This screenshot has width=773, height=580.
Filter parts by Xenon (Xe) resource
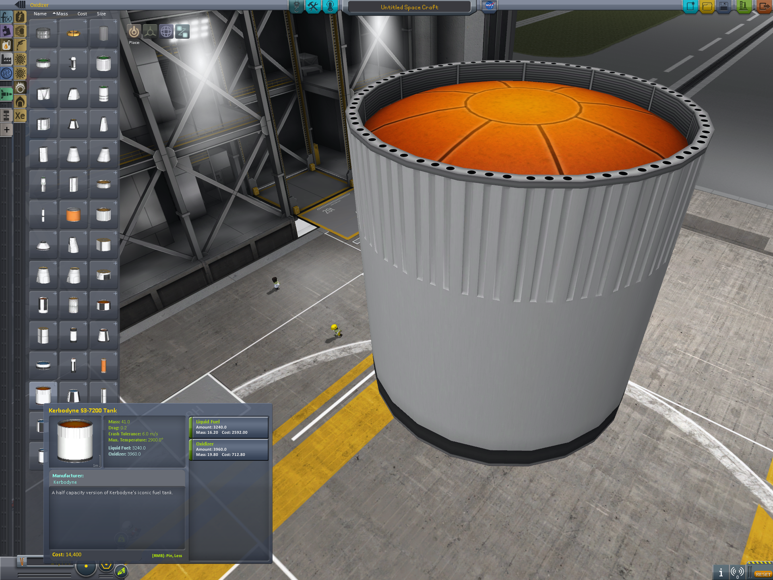(20, 116)
